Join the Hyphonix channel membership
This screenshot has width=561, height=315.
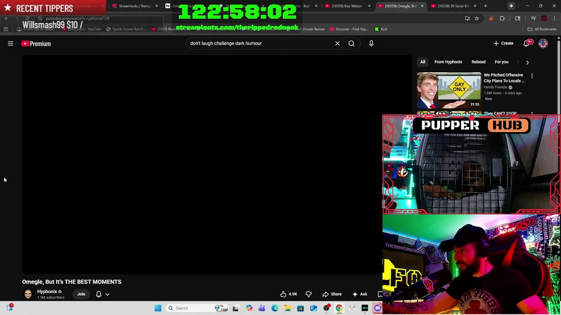(x=81, y=294)
